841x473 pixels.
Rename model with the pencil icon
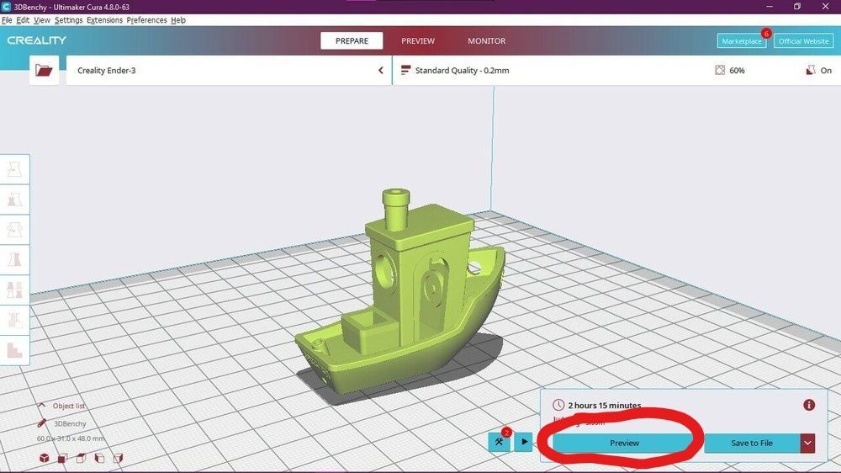click(x=42, y=423)
